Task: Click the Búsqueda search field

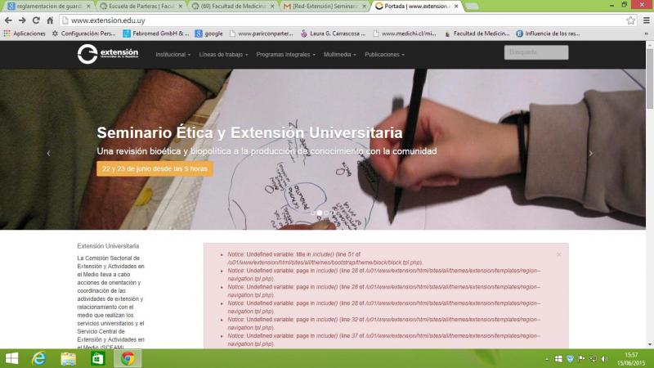Action: pos(535,52)
